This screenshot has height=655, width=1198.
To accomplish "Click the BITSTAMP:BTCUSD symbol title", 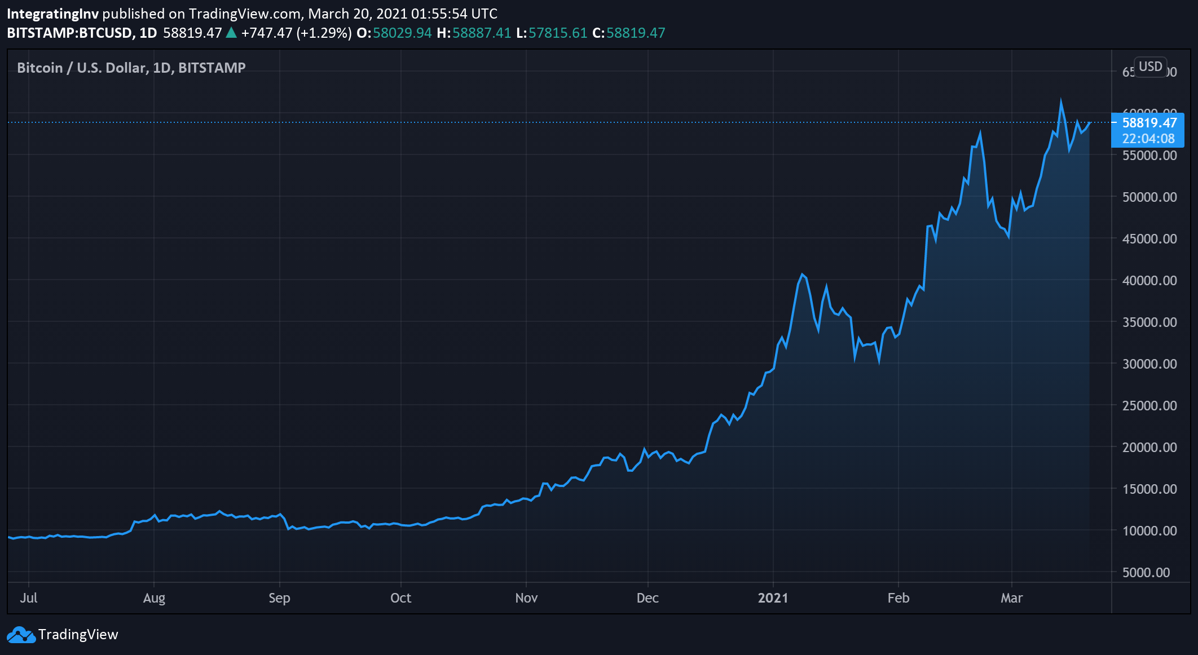I will pyautogui.click(x=69, y=33).
